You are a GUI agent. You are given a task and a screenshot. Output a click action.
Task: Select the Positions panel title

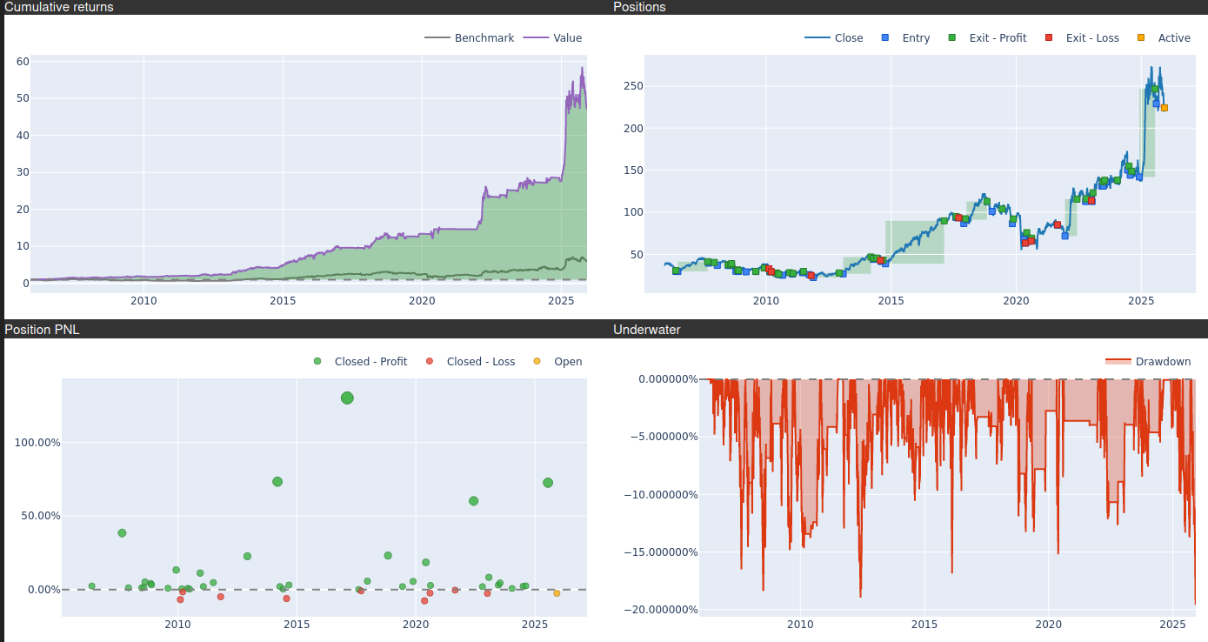tap(639, 7)
